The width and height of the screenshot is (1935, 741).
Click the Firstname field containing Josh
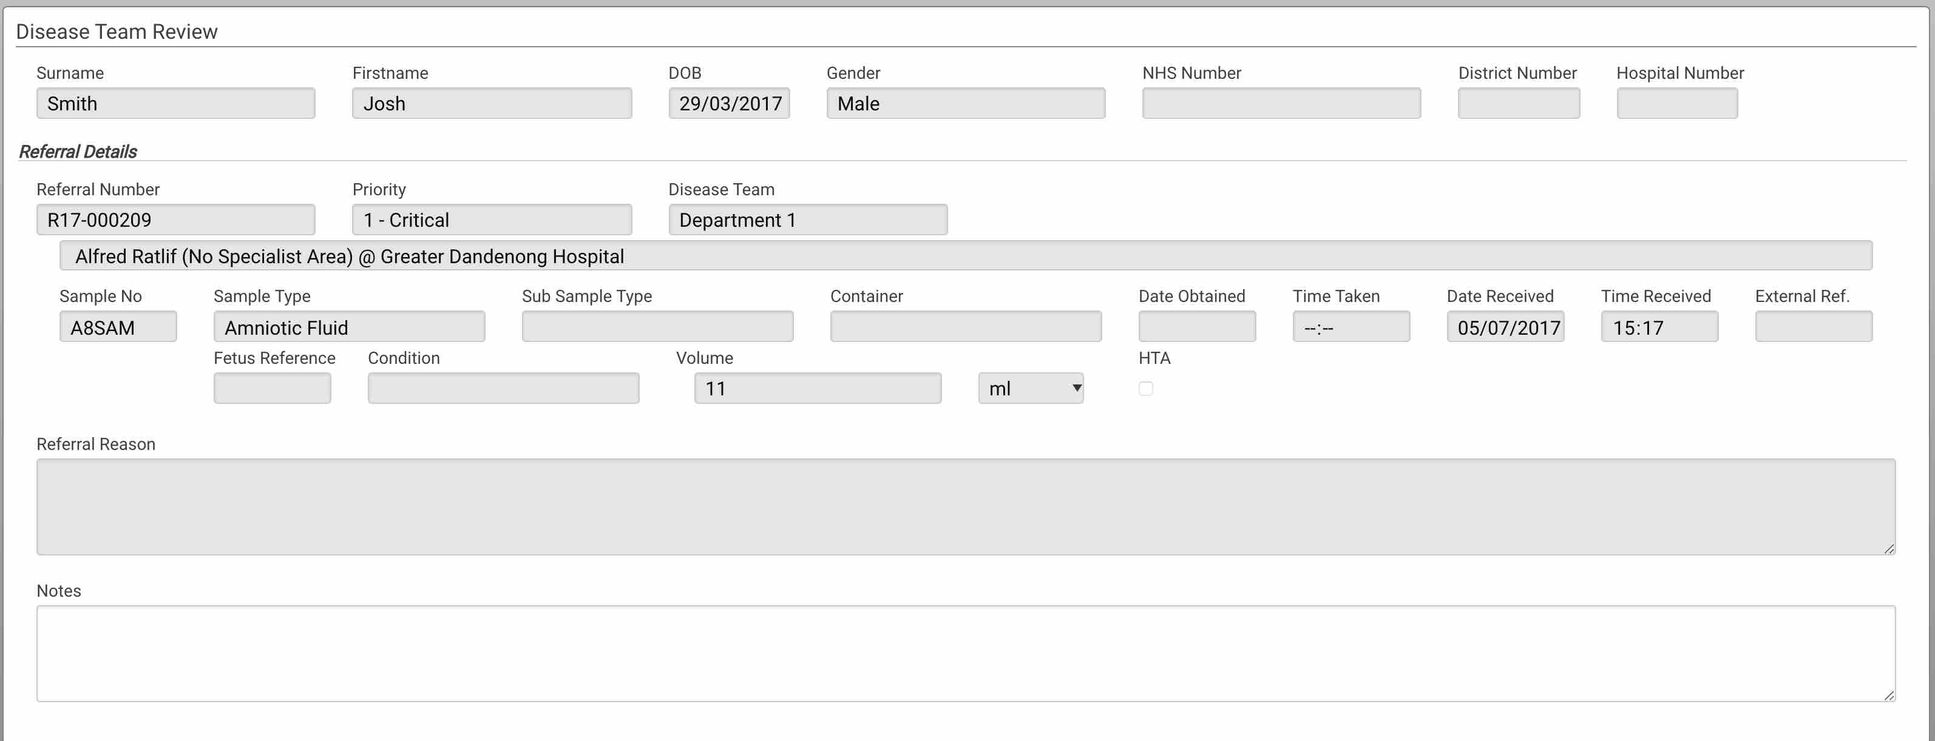tap(492, 103)
